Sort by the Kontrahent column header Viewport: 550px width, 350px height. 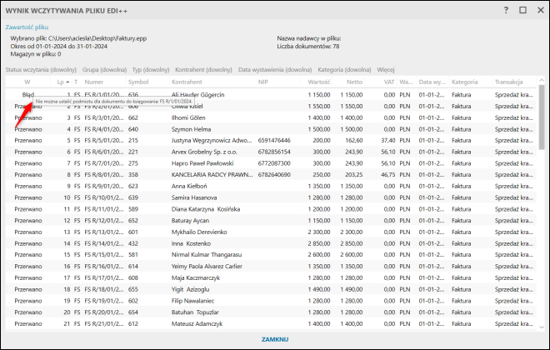pos(187,82)
